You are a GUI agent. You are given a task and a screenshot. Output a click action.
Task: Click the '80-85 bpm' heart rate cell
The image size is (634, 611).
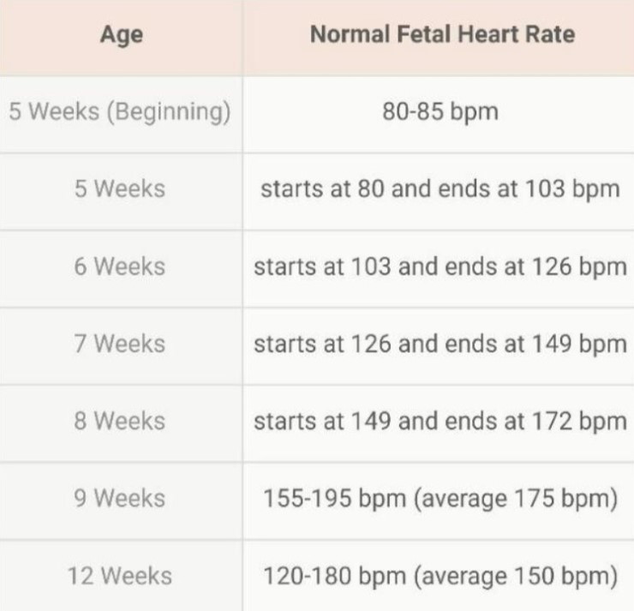point(440,112)
